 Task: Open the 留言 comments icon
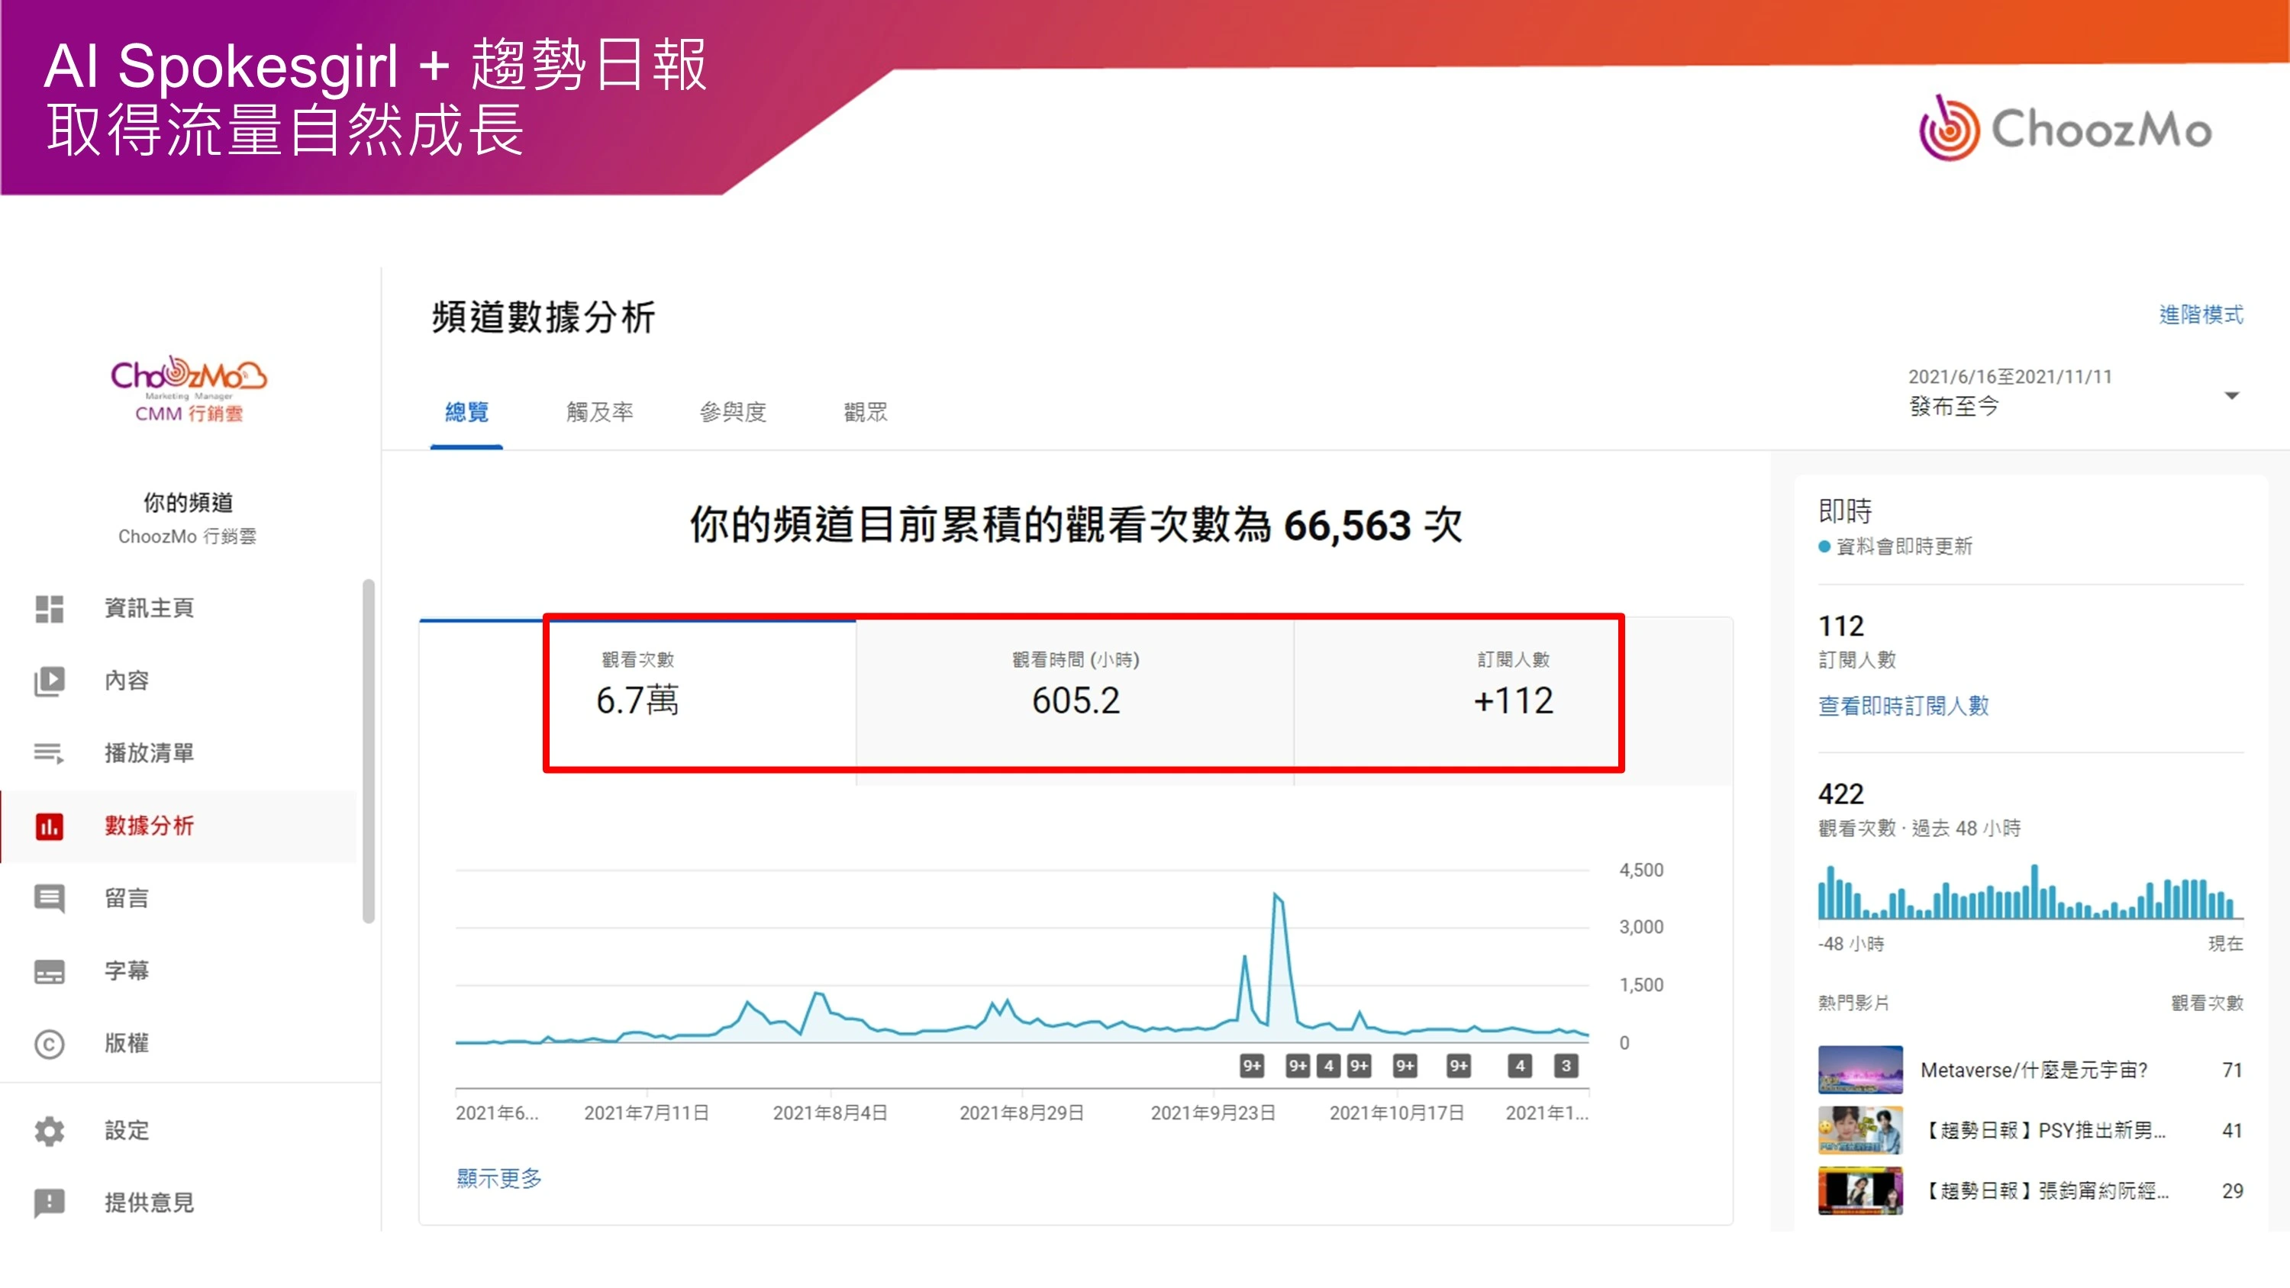(x=49, y=898)
